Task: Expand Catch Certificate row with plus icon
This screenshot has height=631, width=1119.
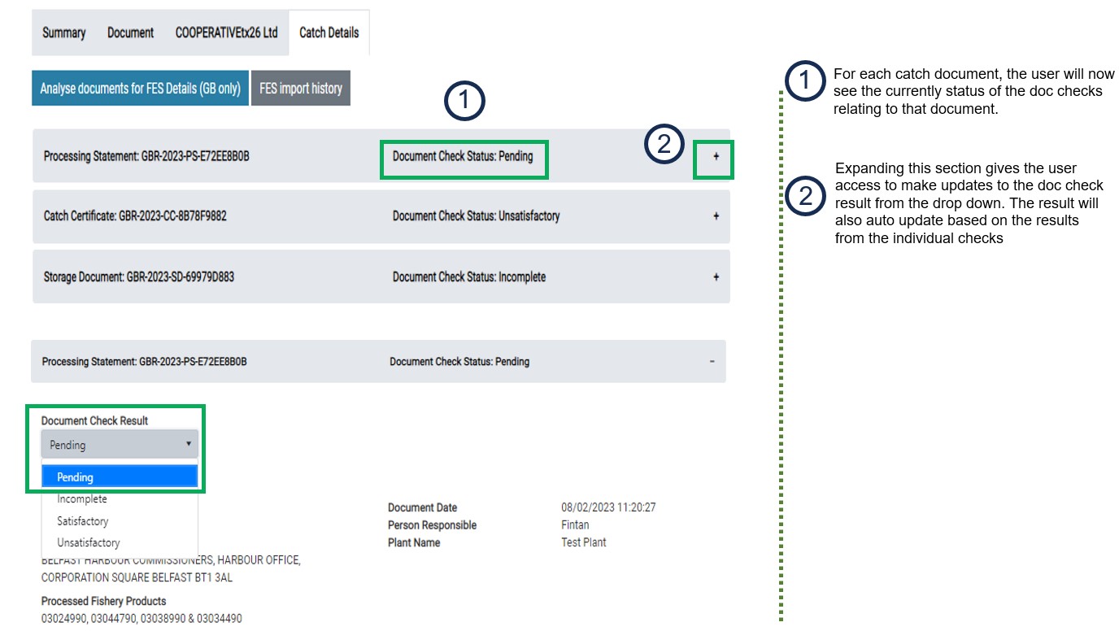Action: 716,216
